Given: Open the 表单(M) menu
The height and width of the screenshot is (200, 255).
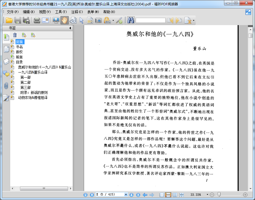Looking at the screenshot, I should coord(93,12).
